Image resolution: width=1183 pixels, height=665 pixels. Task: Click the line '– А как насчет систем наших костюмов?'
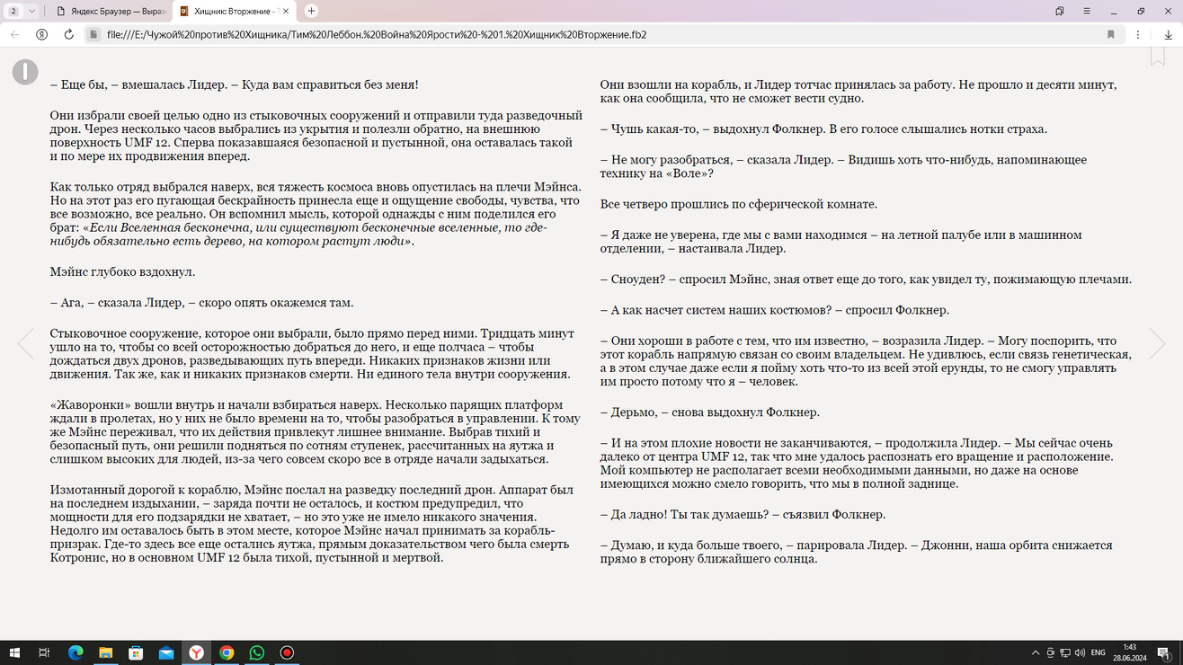(x=775, y=310)
